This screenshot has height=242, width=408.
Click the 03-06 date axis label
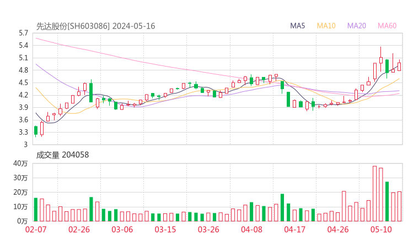point(122,229)
